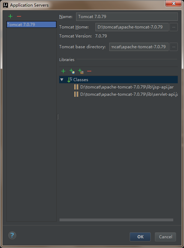This screenshot has height=248, width=184.
Task: Click the horizontal scrollbar under libraries
Action: point(116,220)
